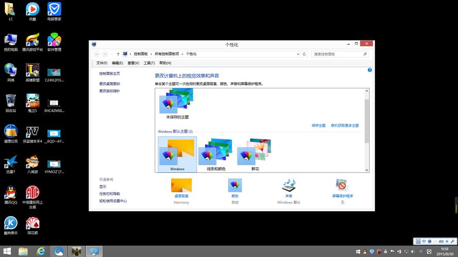Image resolution: width=458 pixels, height=257 pixels.
Task: Open 中信建投网上交易 desktop shortcut
Action: [32, 197]
